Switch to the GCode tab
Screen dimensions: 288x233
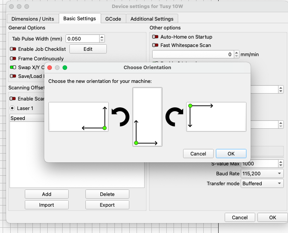(x=113, y=19)
